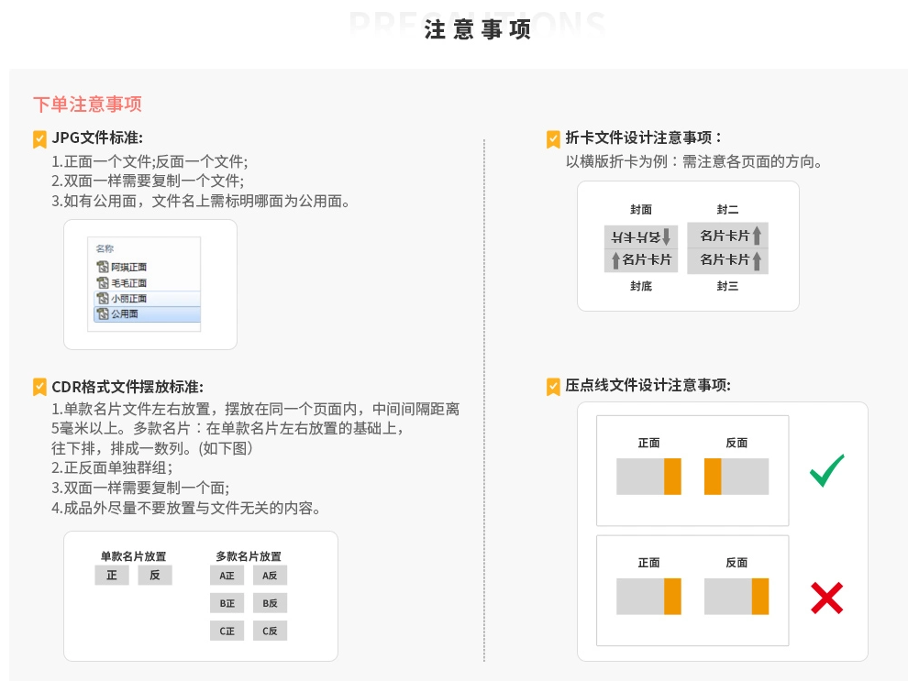Viewport: 908px width, 681px height.
Task: Click the line 2.双面一样需要复制一个文件
Action: pyautogui.click(x=148, y=181)
